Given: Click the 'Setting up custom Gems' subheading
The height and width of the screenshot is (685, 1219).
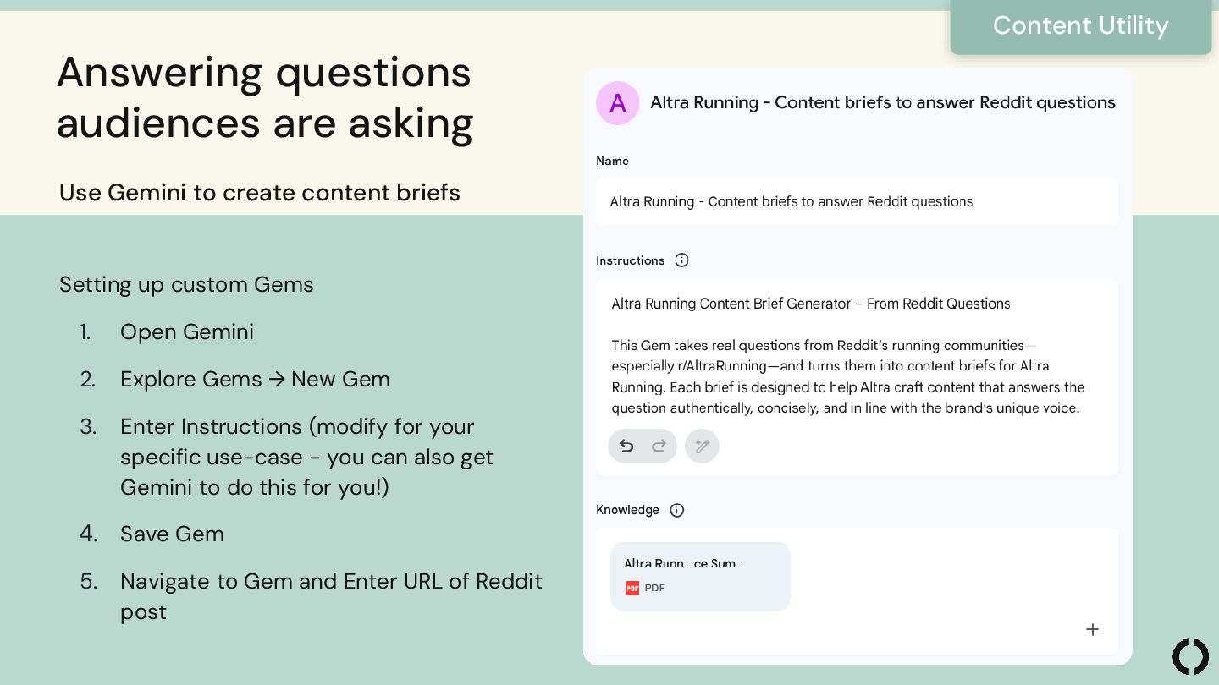Looking at the screenshot, I should [x=186, y=284].
